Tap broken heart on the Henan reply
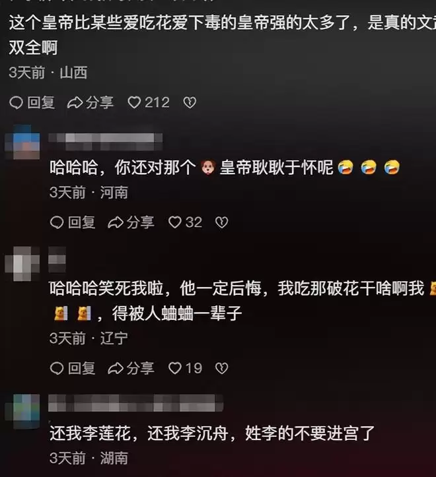The width and height of the screenshot is (436, 477). [221, 222]
